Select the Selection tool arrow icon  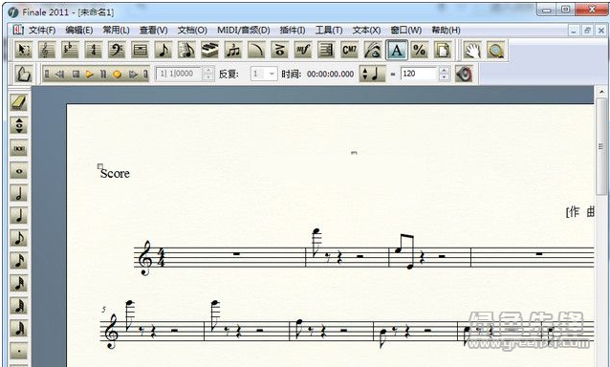[x=23, y=50]
